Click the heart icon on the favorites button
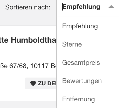The width and height of the screenshot is (119, 108). (33, 83)
